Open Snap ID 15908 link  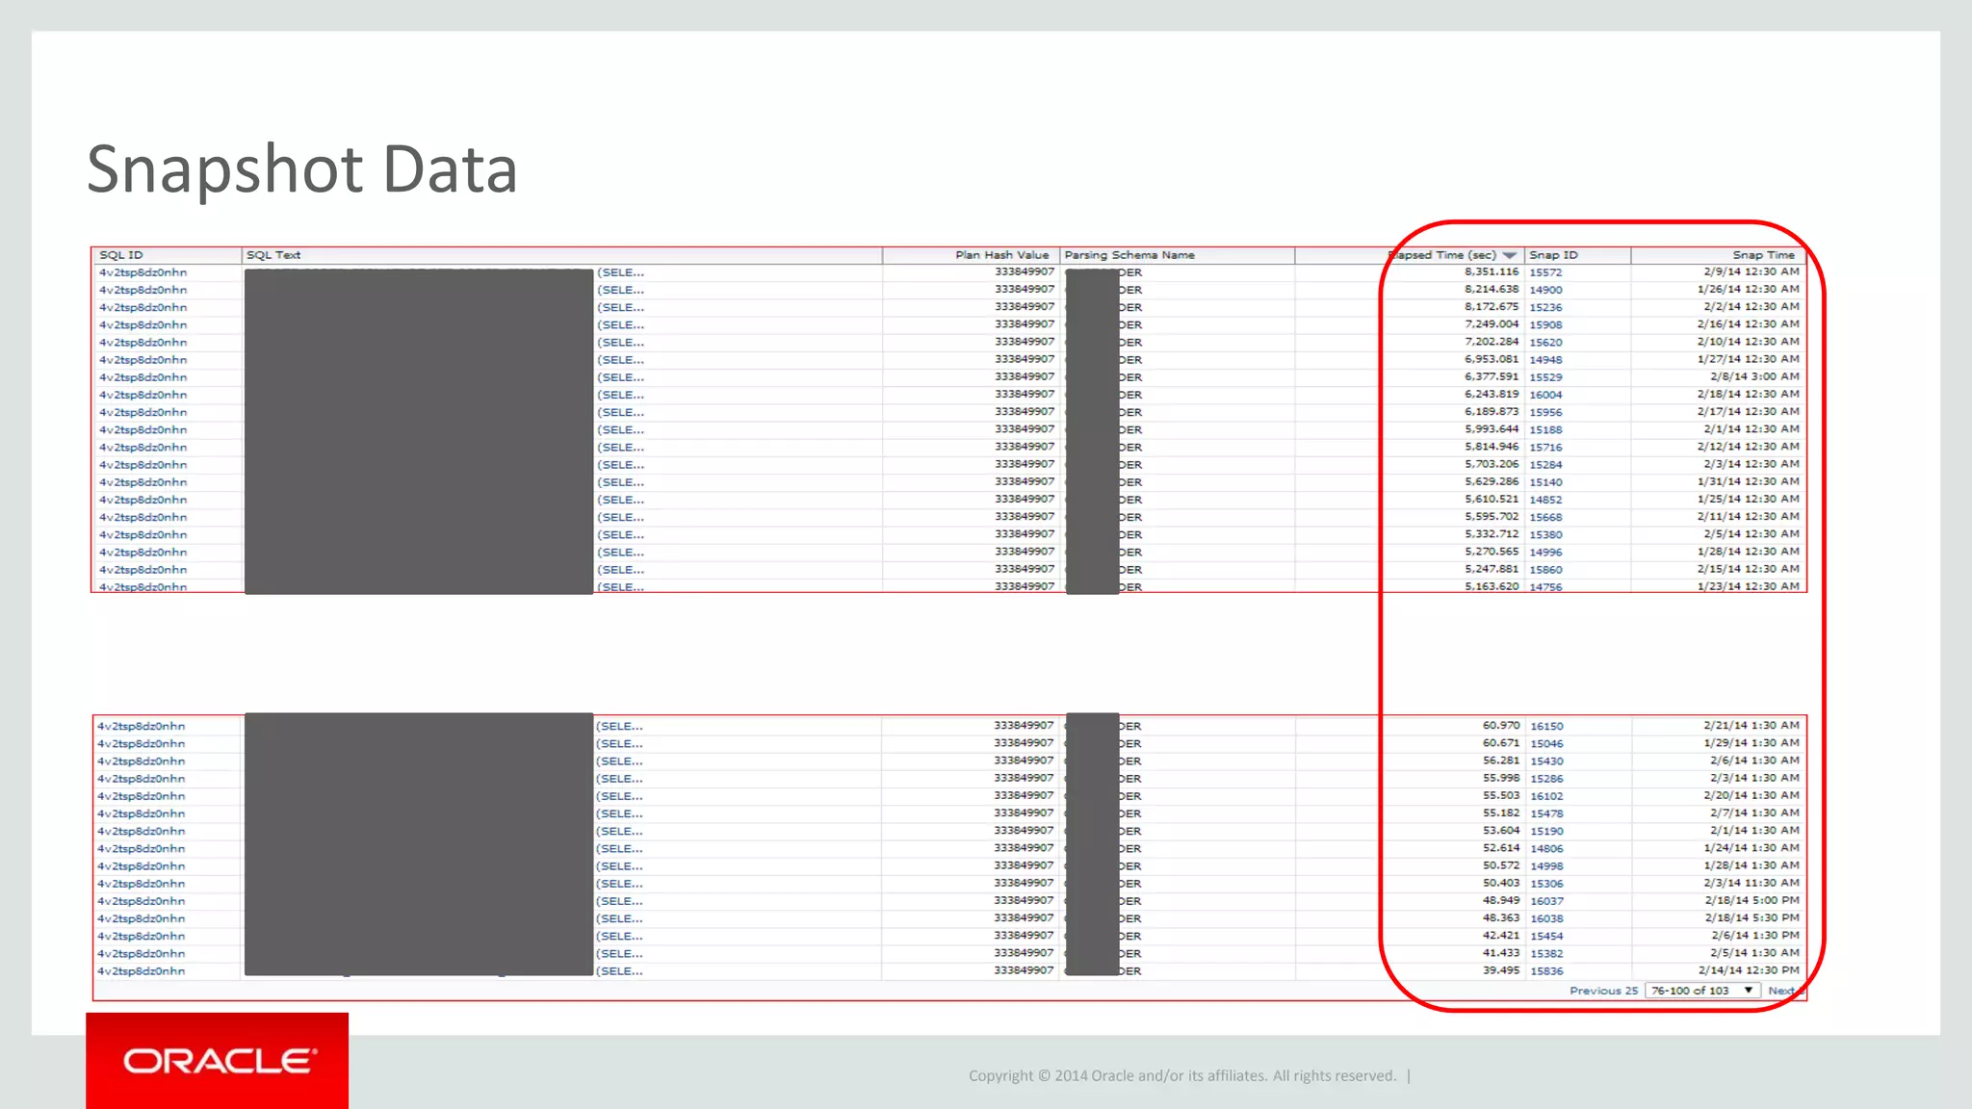pos(1545,325)
